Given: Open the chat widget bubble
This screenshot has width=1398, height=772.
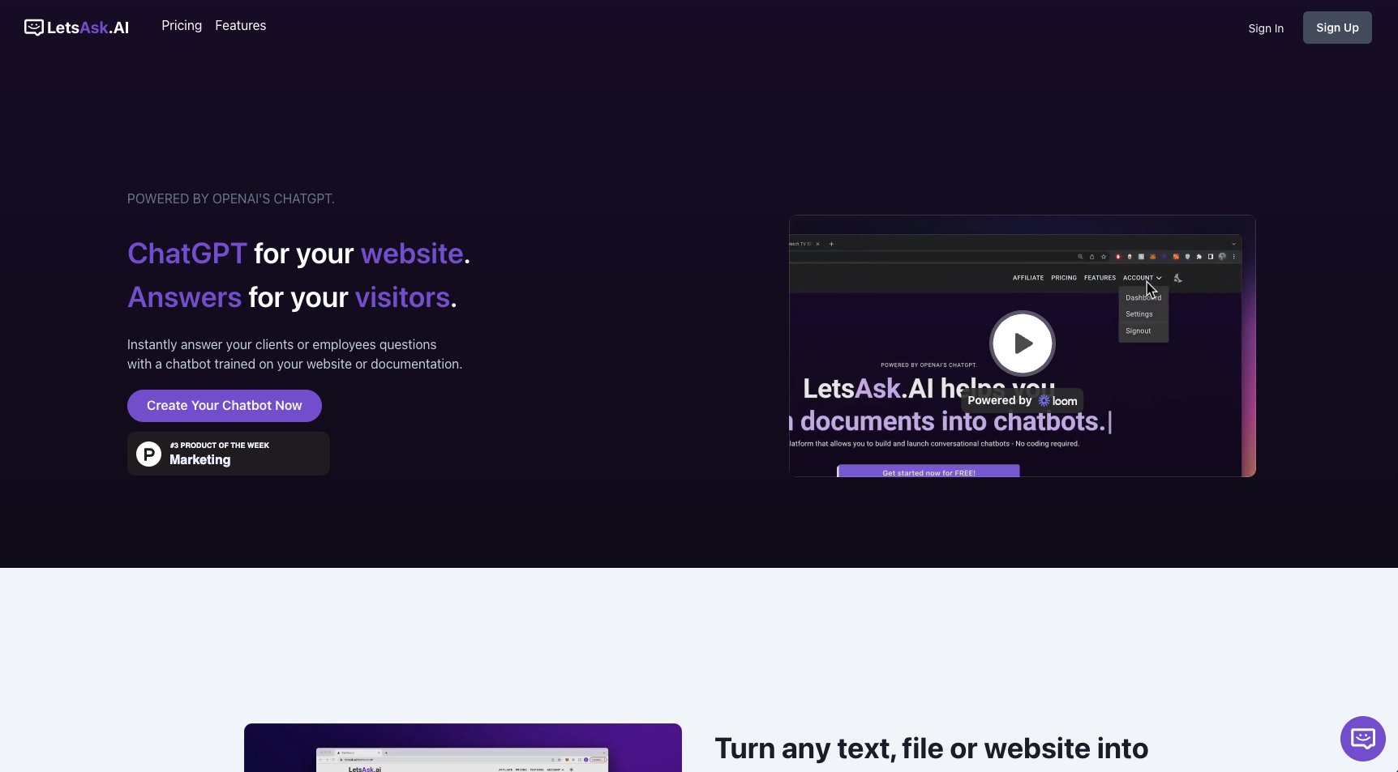Looking at the screenshot, I should click(x=1363, y=739).
